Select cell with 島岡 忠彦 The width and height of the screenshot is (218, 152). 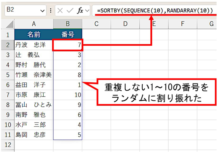click(34, 135)
